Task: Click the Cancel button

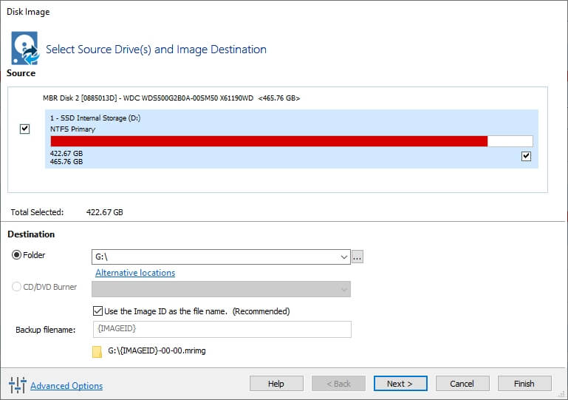Action: tap(462, 383)
